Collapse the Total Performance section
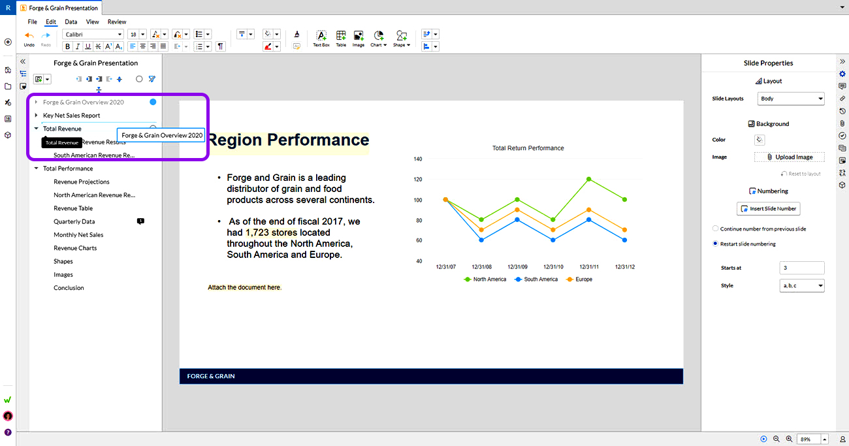 [37, 168]
